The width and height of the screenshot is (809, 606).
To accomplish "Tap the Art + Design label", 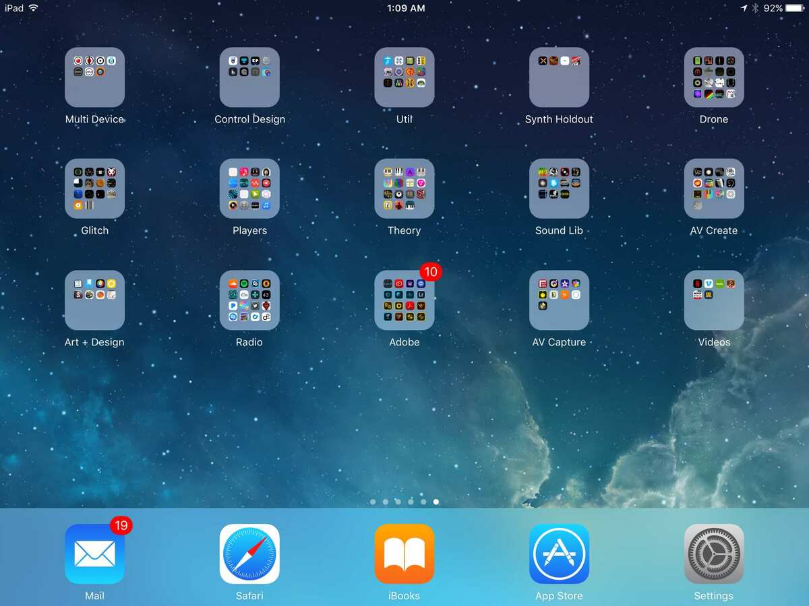I will [x=94, y=342].
